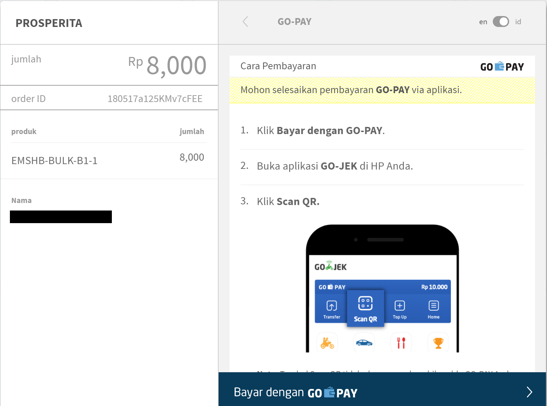
Task: Click the right chevron on pay button
Action: tap(529, 392)
